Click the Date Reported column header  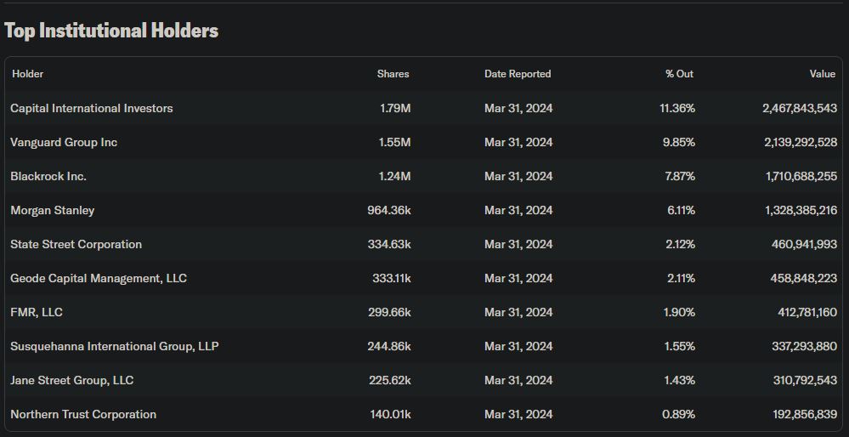point(518,74)
